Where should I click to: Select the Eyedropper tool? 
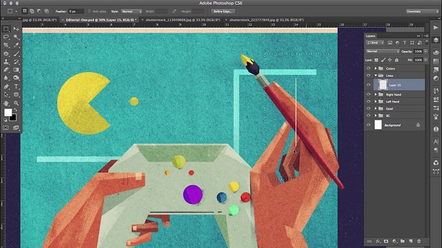click(16, 45)
